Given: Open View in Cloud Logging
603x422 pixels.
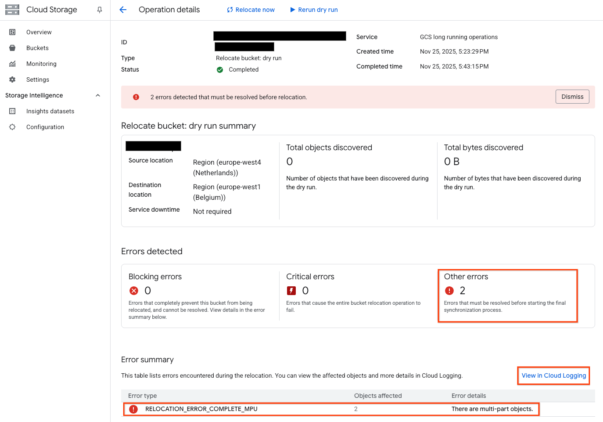Looking at the screenshot, I should coord(553,375).
